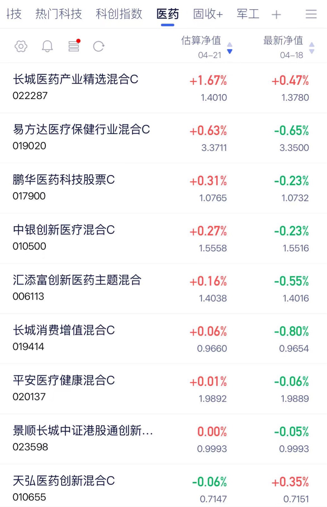Open the list view icon with red dot
The image size is (327, 507).
pyautogui.click(x=74, y=46)
